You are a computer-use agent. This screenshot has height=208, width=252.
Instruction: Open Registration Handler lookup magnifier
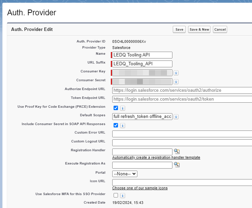[x=177, y=151]
